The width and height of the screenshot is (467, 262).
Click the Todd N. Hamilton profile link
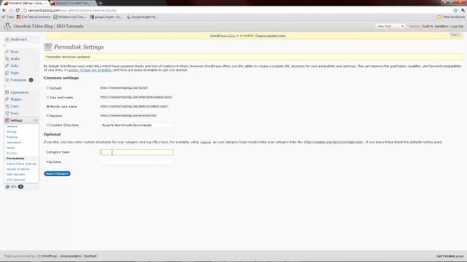435,26
